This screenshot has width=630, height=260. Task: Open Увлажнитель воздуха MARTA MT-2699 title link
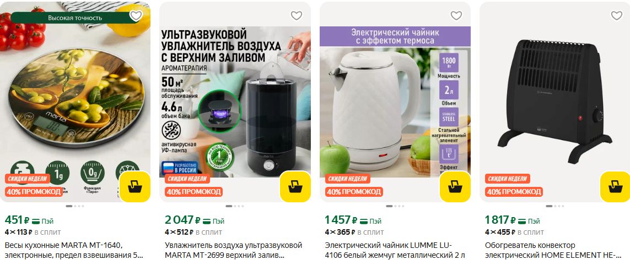tap(234, 250)
